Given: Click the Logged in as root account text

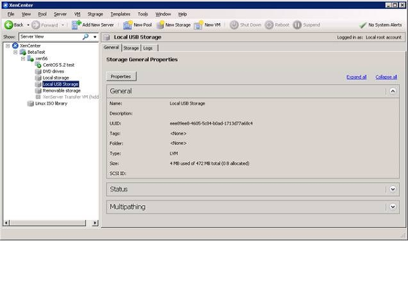Looking at the screenshot, I should [369, 37].
